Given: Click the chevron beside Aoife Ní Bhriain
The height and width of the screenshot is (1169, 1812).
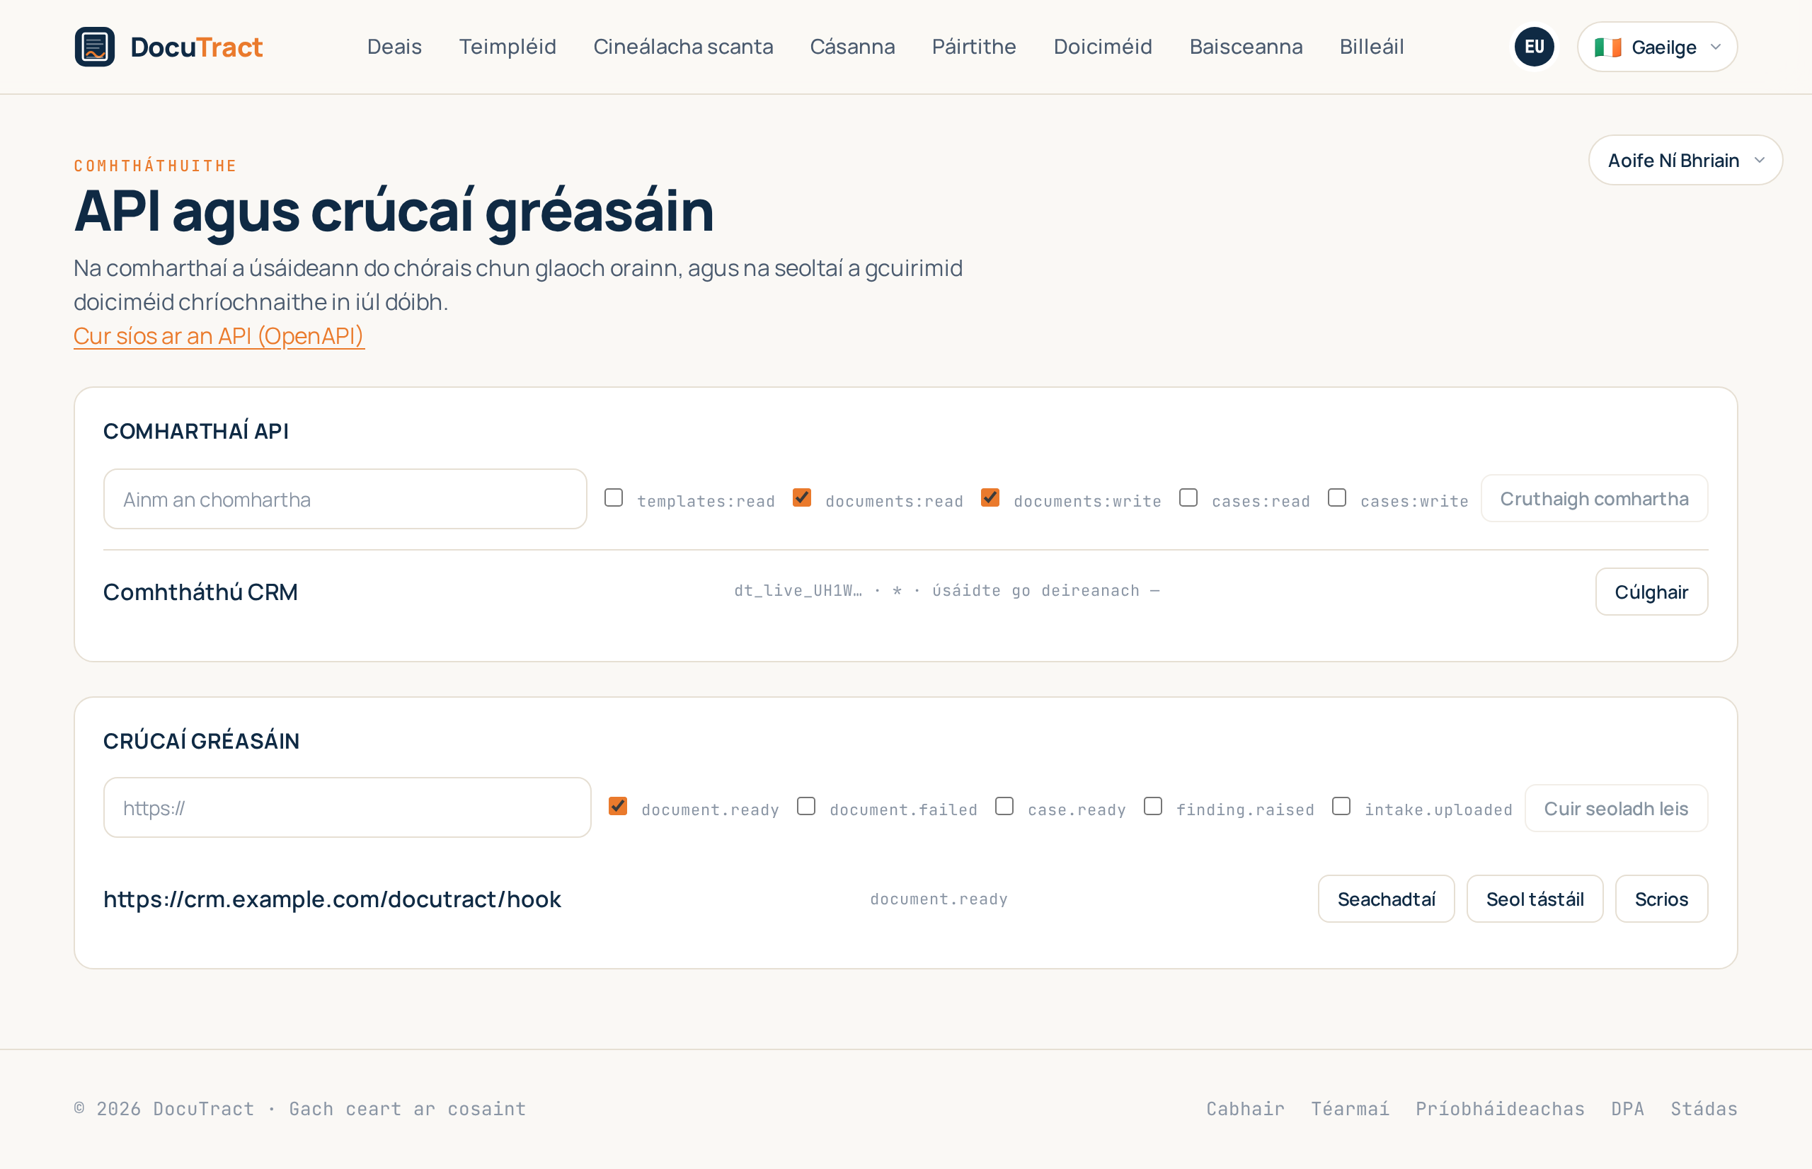Looking at the screenshot, I should [x=1759, y=160].
